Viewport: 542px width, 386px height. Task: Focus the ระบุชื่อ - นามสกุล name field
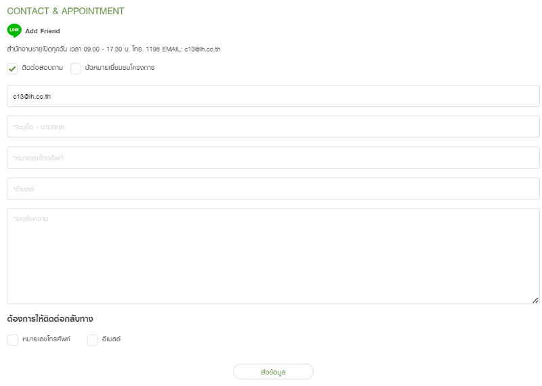tap(273, 127)
